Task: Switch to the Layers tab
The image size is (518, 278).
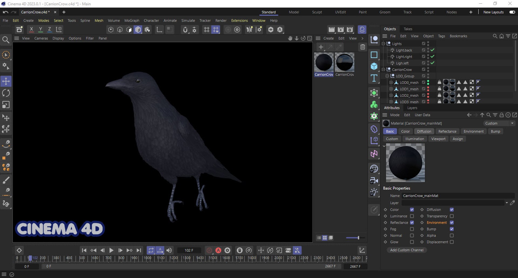Action: point(412,108)
